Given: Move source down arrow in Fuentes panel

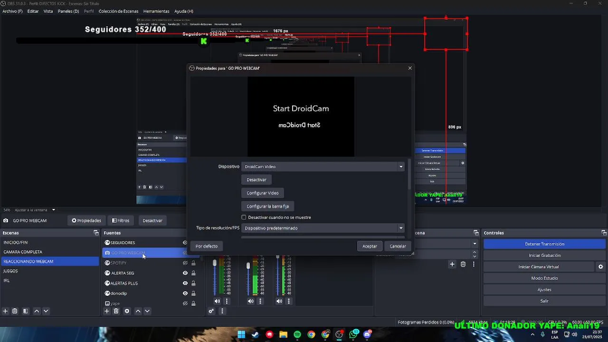Looking at the screenshot, I should [147, 311].
